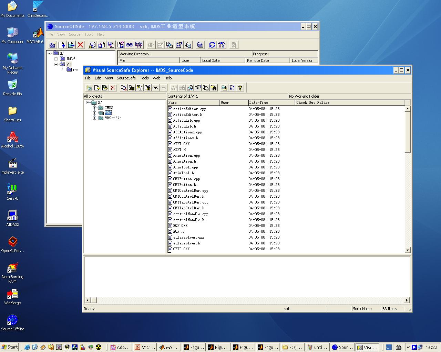Click Create Project folder icon in SourceOffSite toolbar
The height and width of the screenshot is (352, 441).
[52, 45]
